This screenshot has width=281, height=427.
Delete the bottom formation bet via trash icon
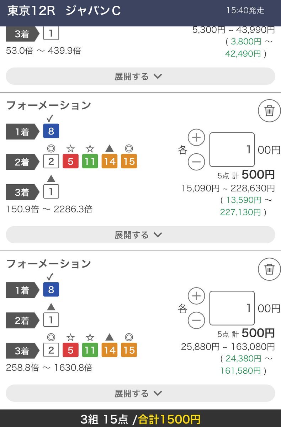[269, 269]
